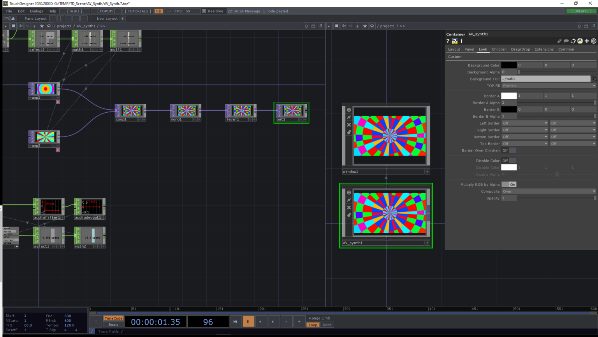Jump to timeline start with rewind button
This screenshot has width=598, height=337.
[235, 321]
